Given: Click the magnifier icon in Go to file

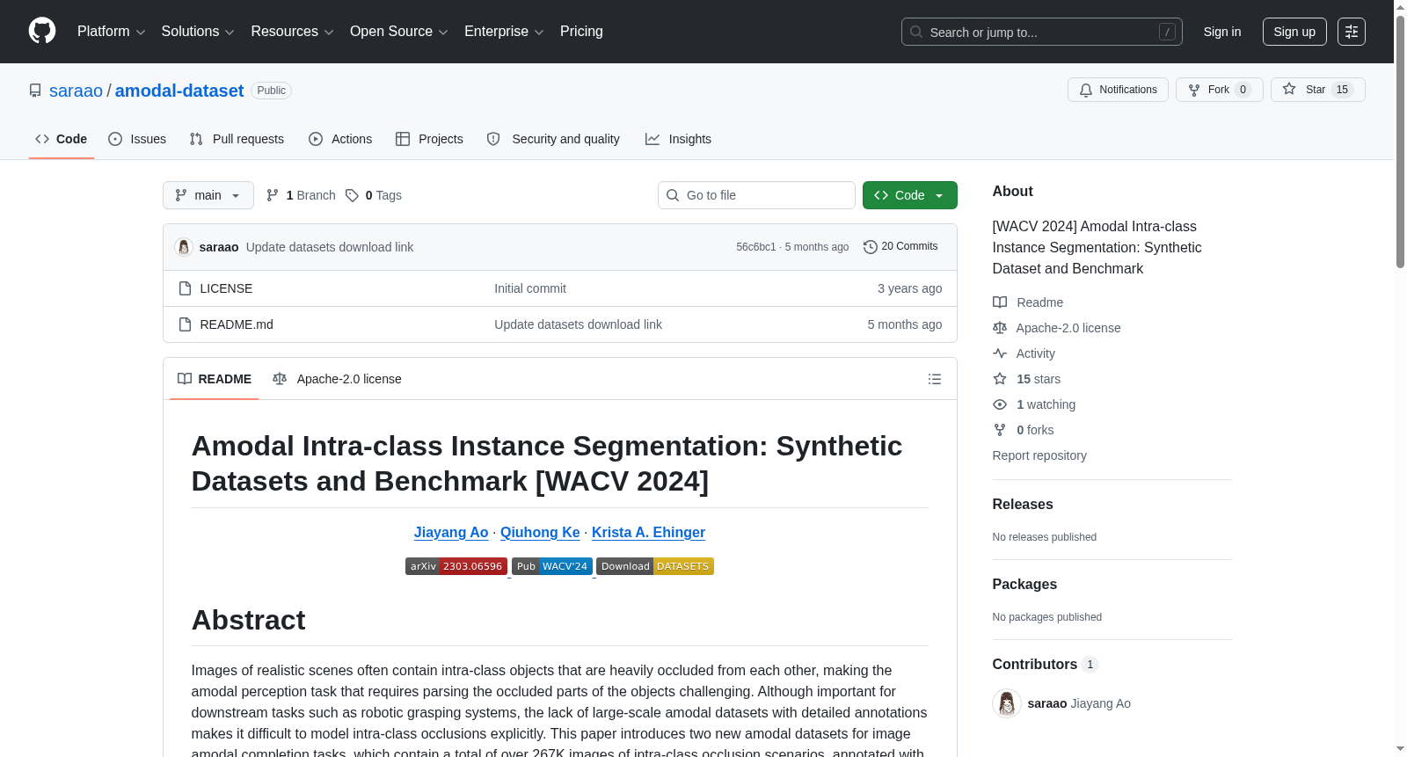Looking at the screenshot, I should [x=673, y=195].
